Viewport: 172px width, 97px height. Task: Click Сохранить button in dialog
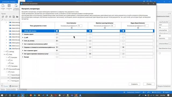pos(134,84)
